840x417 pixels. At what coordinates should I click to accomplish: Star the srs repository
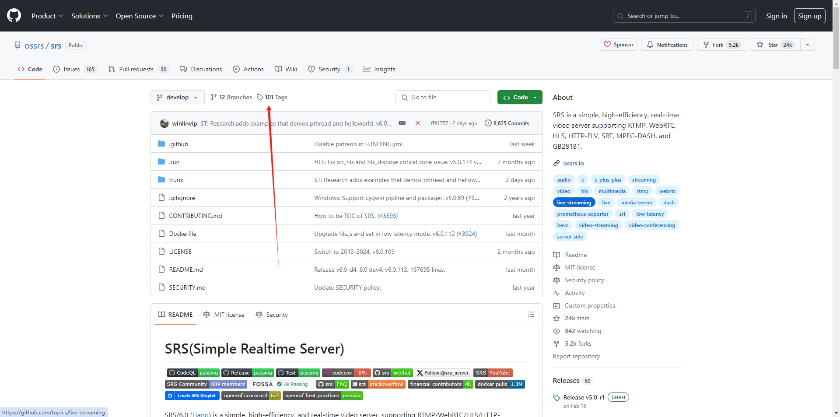[x=775, y=45]
